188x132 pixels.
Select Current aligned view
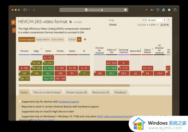pyautogui.click(x=27, y=39)
